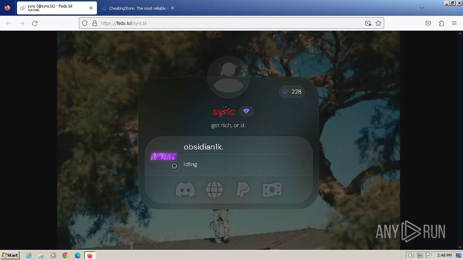463x260 pixels.
Task: Launch Internet Explorer from taskbar
Action: 29,255
